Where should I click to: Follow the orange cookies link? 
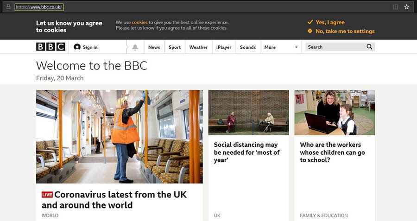139,22
